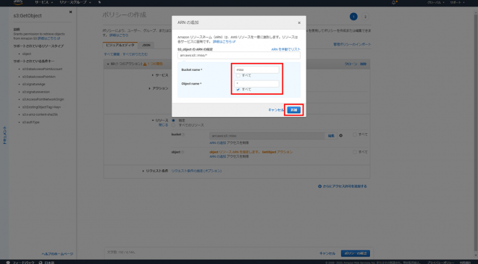Close the s3:GetObject help panel

tap(71, 12)
